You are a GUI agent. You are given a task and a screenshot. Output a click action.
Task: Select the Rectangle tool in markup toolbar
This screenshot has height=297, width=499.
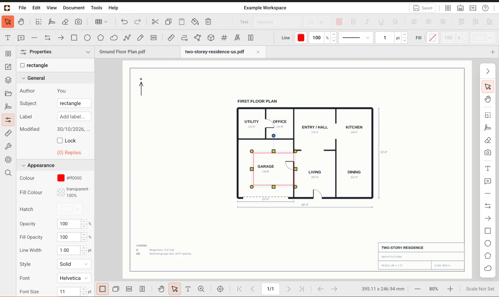click(x=74, y=38)
